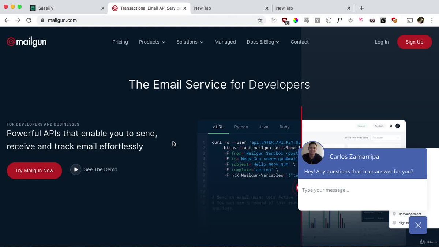Click the pink figure extension icon

[x=361, y=20]
